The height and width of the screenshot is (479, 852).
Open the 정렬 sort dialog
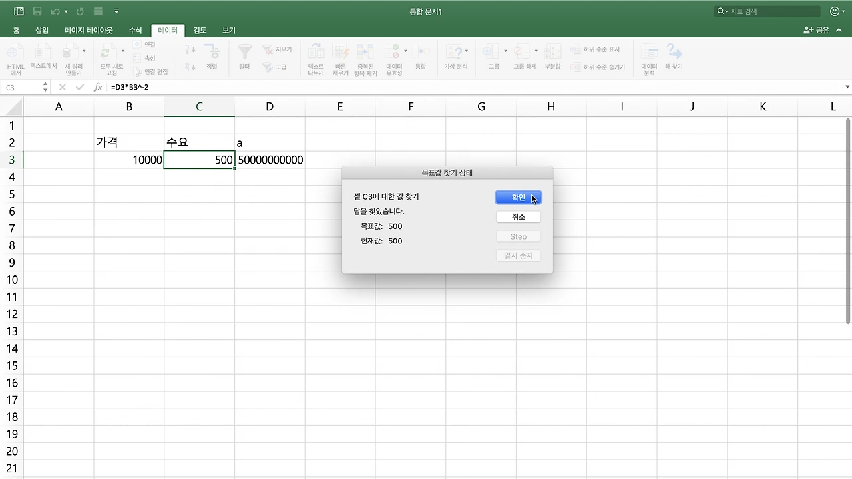coord(212,57)
